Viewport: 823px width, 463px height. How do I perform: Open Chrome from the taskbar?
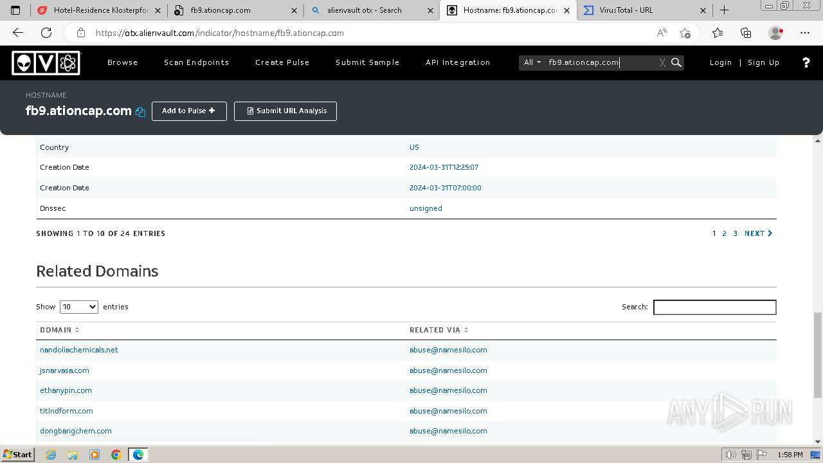116,455
